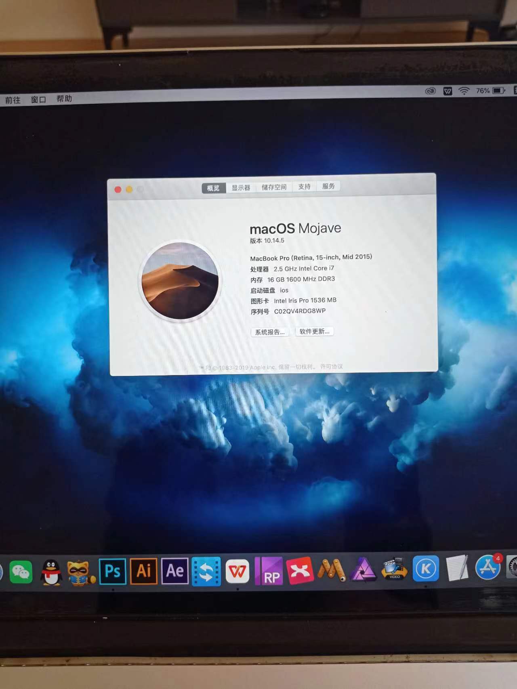Click battery 76% indicator

click(490, 90)
